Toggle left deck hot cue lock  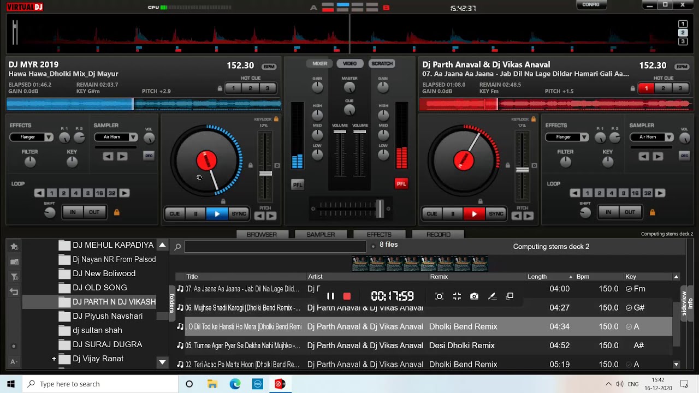click(x=220, y=88)
